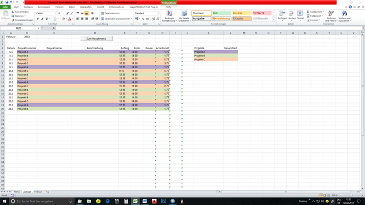This screenshot has height=205, width=365.
Task: Open the Formeln ribbon tab
Action: pyautogui.click(x=59, y=7)
